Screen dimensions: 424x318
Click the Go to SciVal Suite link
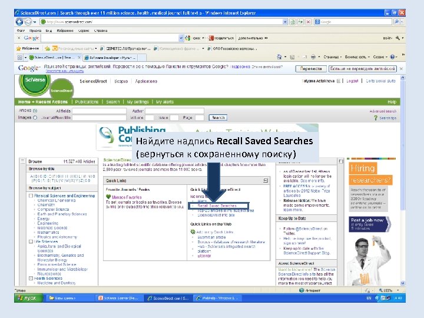[x=380, y=81]
